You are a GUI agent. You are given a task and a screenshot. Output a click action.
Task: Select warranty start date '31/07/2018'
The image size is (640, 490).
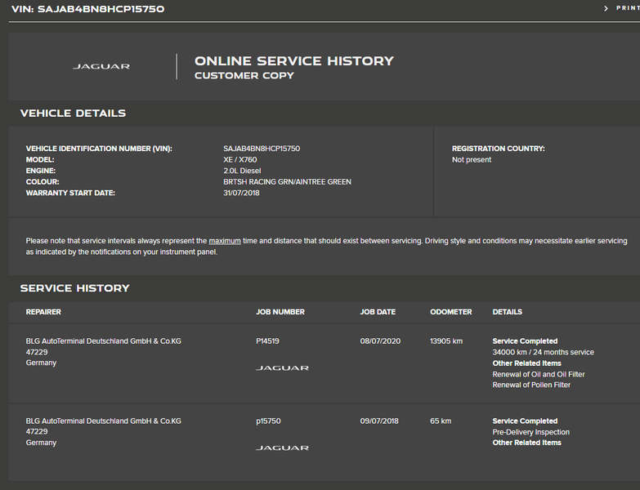coord(241,193)
